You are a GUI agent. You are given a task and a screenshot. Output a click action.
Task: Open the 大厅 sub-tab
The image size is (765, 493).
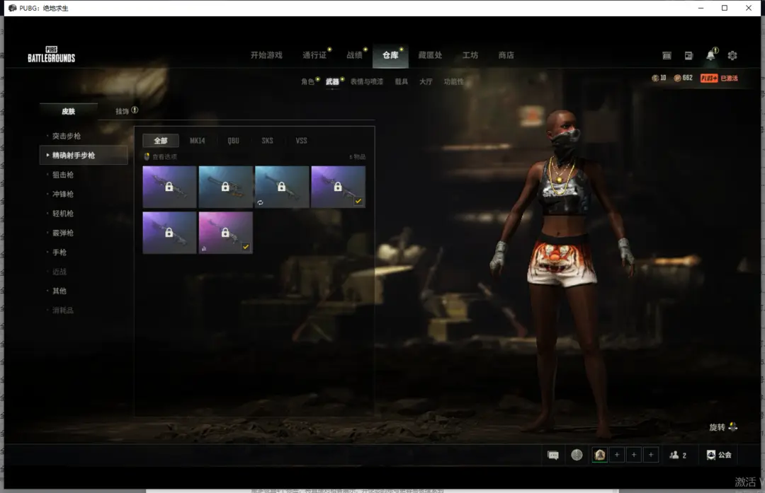[x=426, y=81]
